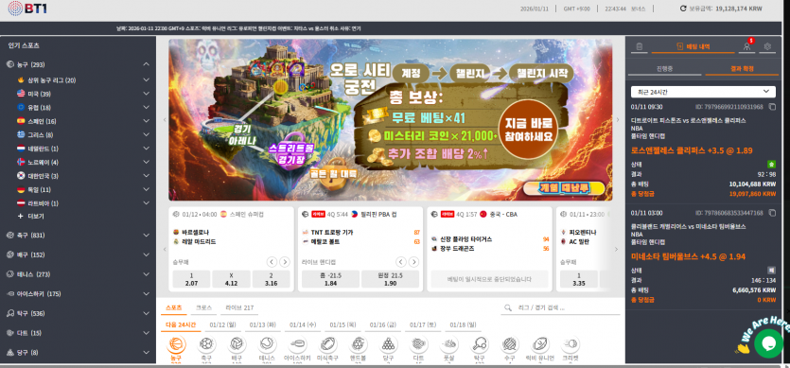
Task: Pick 원정 21.5 handicap at 1.90
Action: click(390, 279)
